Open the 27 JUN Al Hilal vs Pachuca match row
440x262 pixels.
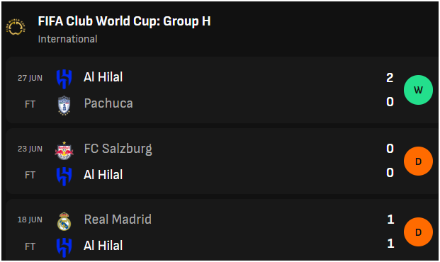[222, 90]
